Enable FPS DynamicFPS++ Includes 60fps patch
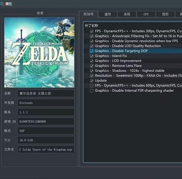 pyautogui.click(x=92, y=86)
